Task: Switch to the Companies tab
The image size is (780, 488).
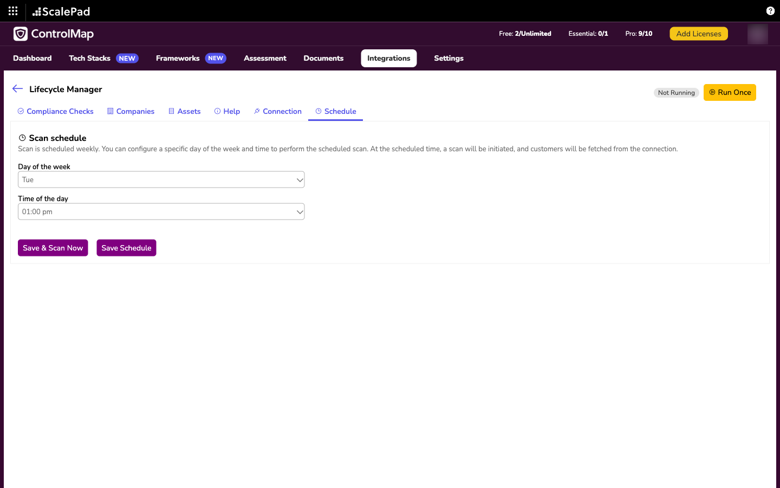Action: (131, 111)
